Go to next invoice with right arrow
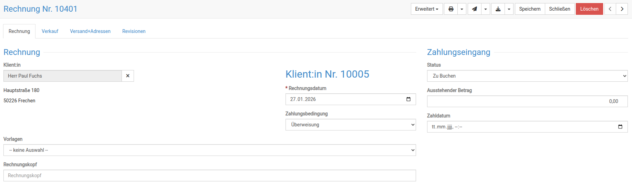This screenshot has width=632, height=182. 622,9
